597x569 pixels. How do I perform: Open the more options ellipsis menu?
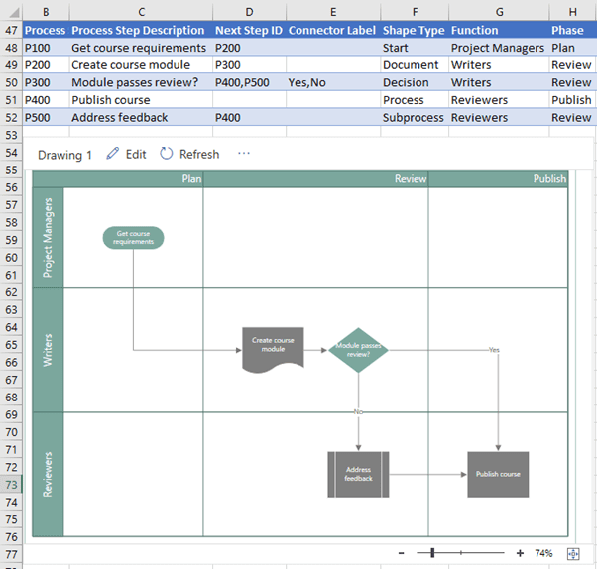tap(244, 153)
